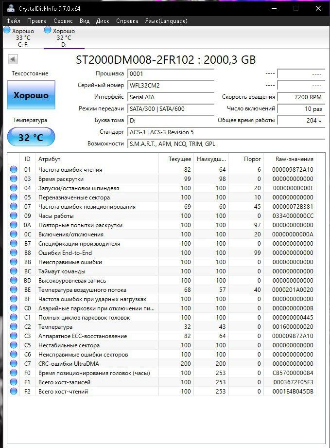The height and width of the screenshot is (448, 330).
Task: Click the 32 °C temperature indicator
Action: 31,137
